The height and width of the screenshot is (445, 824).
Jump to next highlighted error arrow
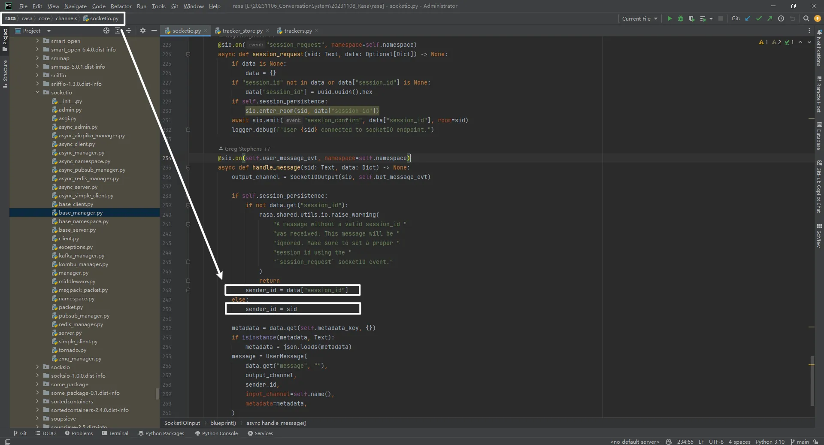click(809, 42)
